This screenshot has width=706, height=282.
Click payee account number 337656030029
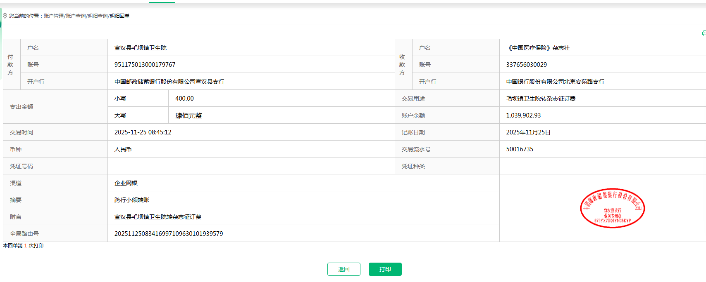526,65
